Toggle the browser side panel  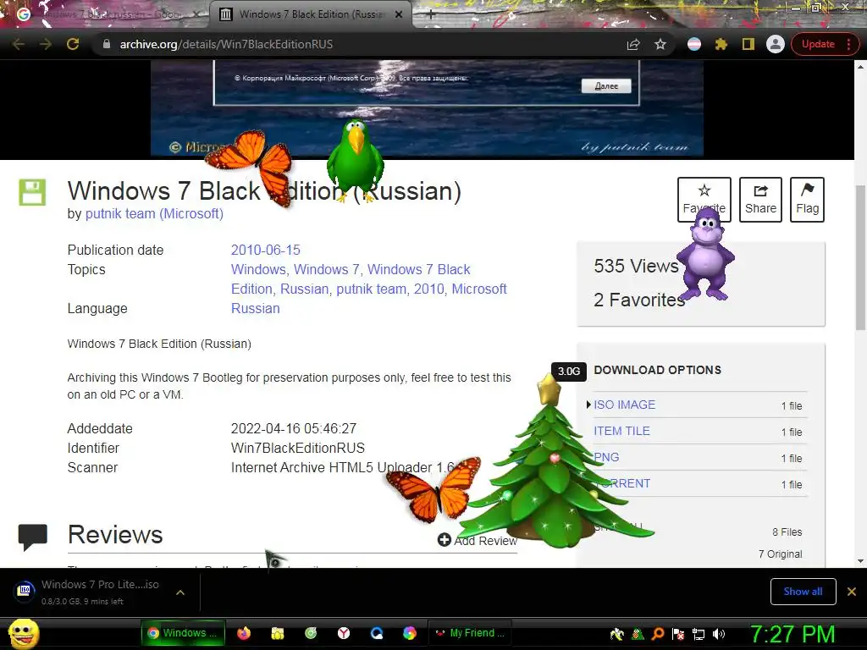tap(748, 44)
